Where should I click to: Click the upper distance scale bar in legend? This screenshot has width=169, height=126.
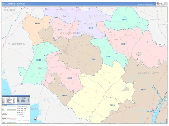click(x=23, y=117)
